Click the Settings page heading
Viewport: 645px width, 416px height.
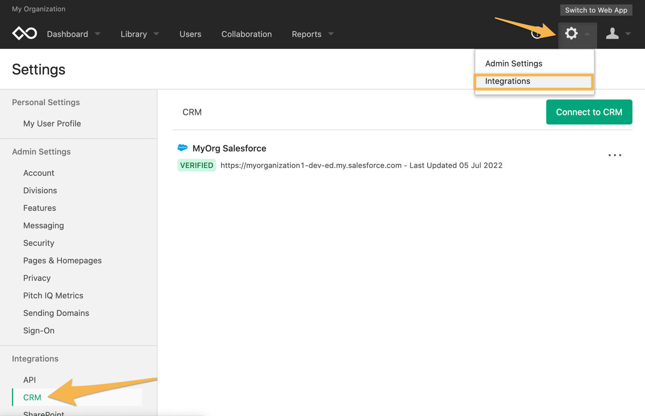tap(39, 70)
